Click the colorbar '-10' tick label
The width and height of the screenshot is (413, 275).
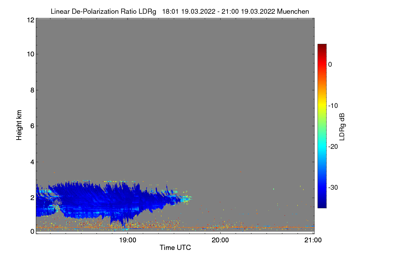(x=333, y=106)
